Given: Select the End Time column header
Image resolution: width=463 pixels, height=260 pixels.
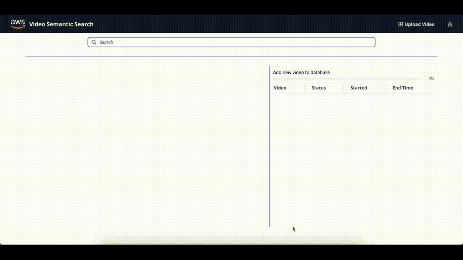Looking at the screenshot, I should click(403, 88).
